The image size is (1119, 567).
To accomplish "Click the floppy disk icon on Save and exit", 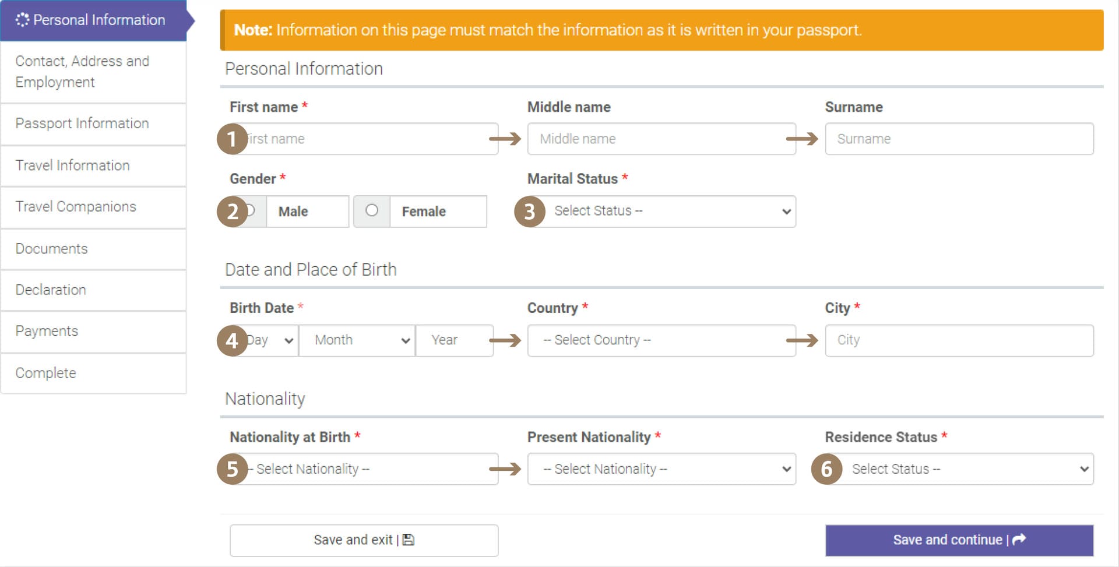I will (x=409, y=540).
